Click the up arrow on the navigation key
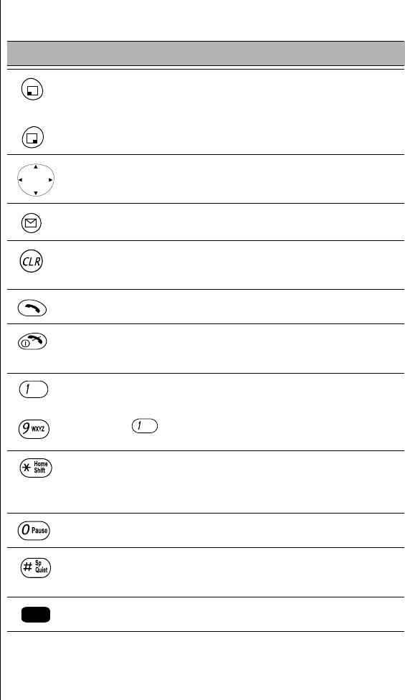Screen dimensions: 405x700 tap(36, 167)
